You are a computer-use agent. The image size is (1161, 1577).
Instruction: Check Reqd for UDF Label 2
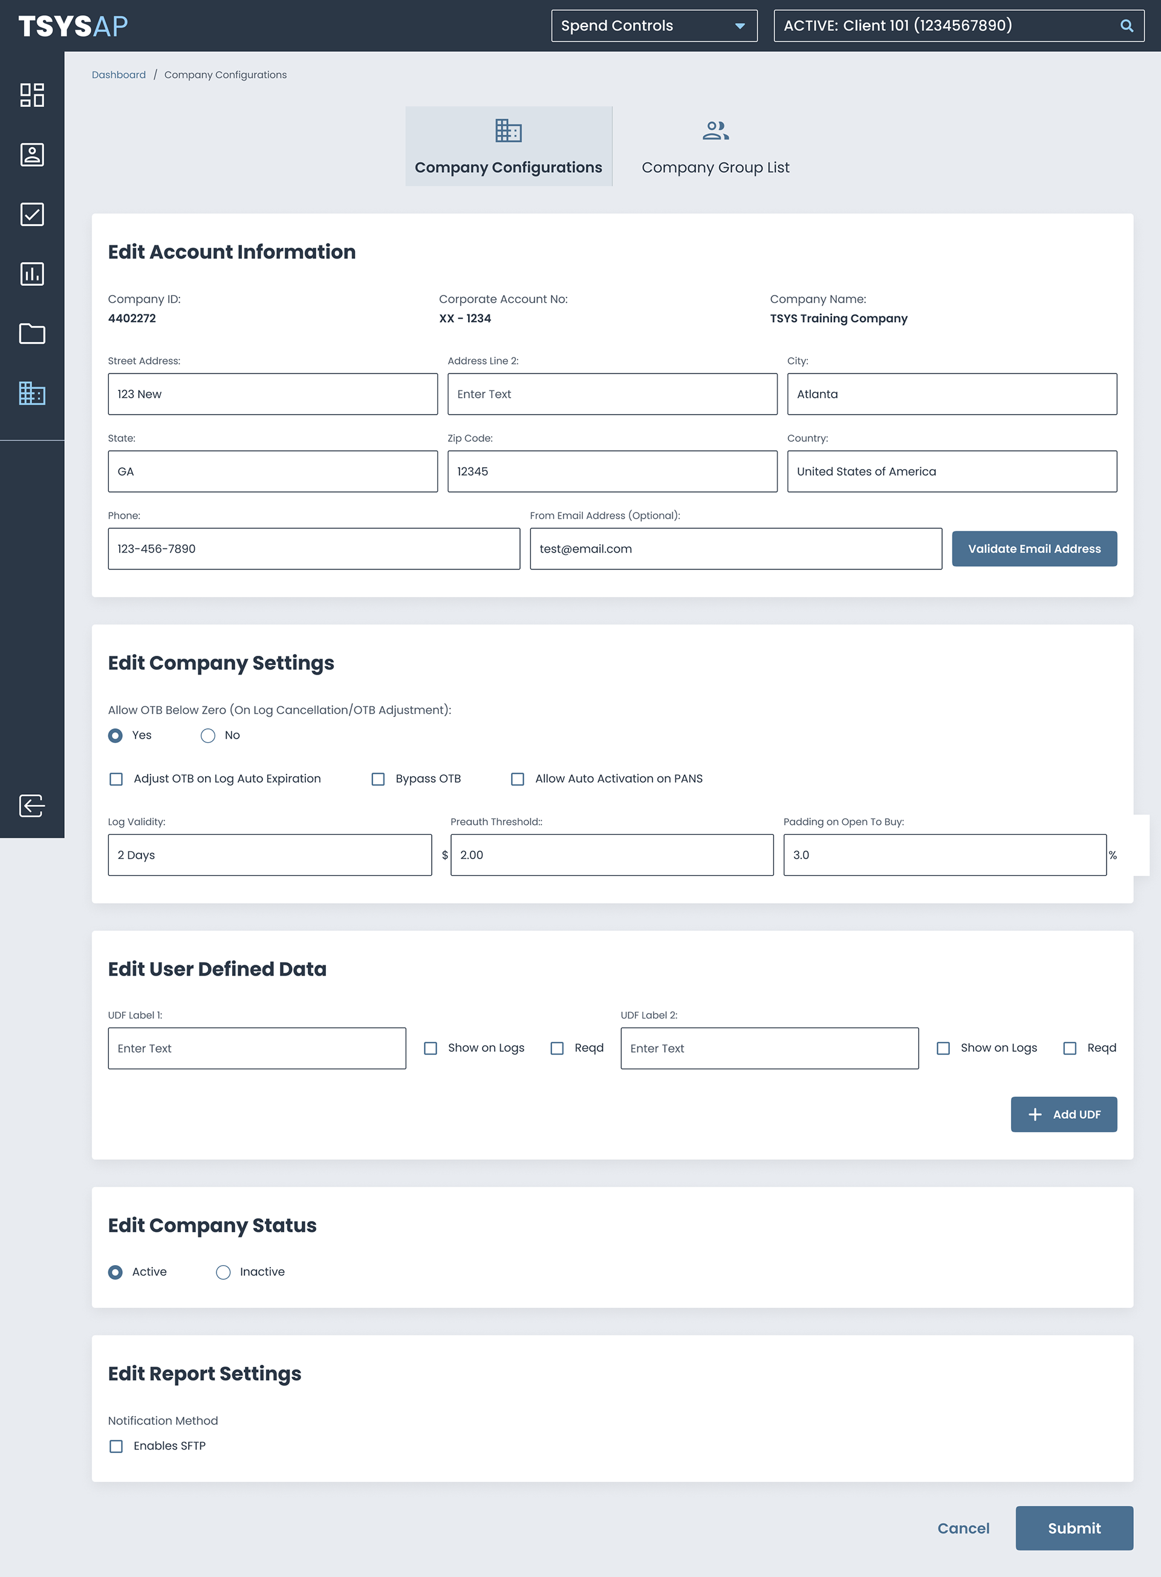click(x=1070, y=1048)
